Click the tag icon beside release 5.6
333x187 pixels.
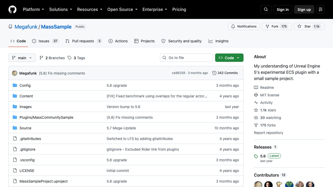point(256,156)
